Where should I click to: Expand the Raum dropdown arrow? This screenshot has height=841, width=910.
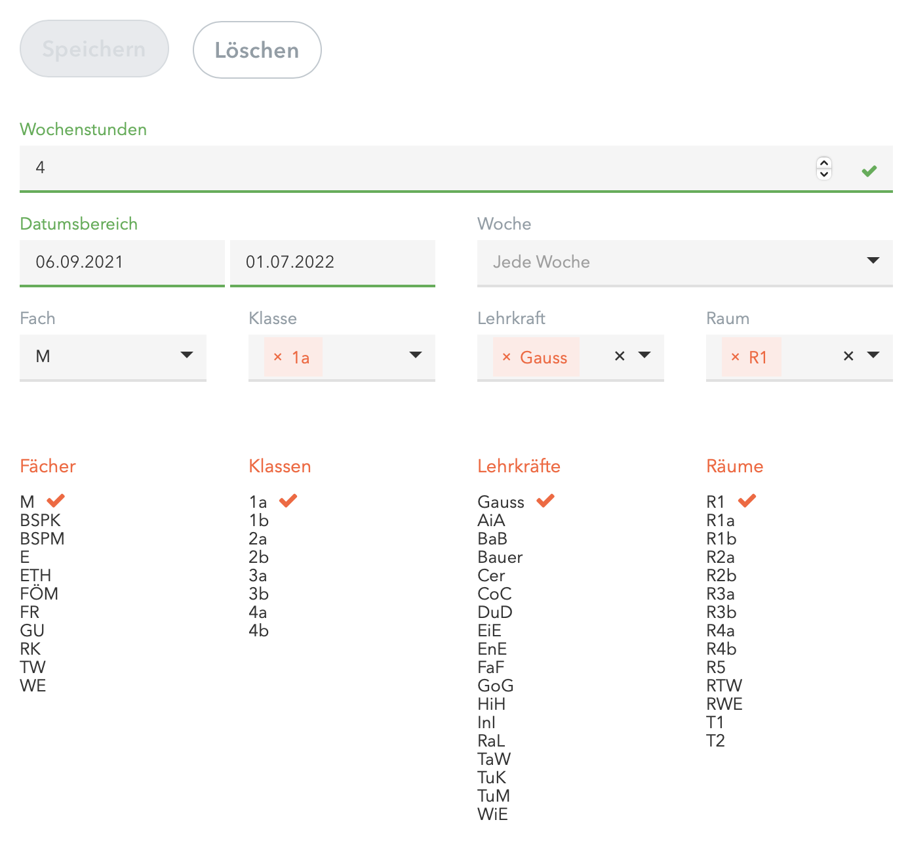873,356
